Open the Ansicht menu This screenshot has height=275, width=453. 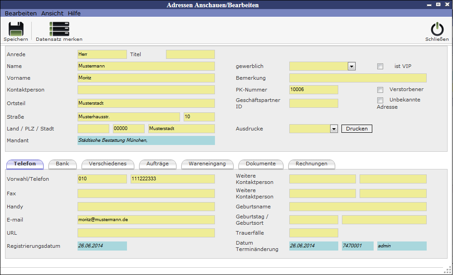(x=52, y=14)
